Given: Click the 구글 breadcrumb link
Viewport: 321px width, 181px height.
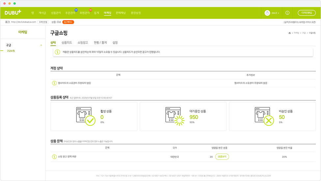Looking at the screenshot, I should point(304,33).
